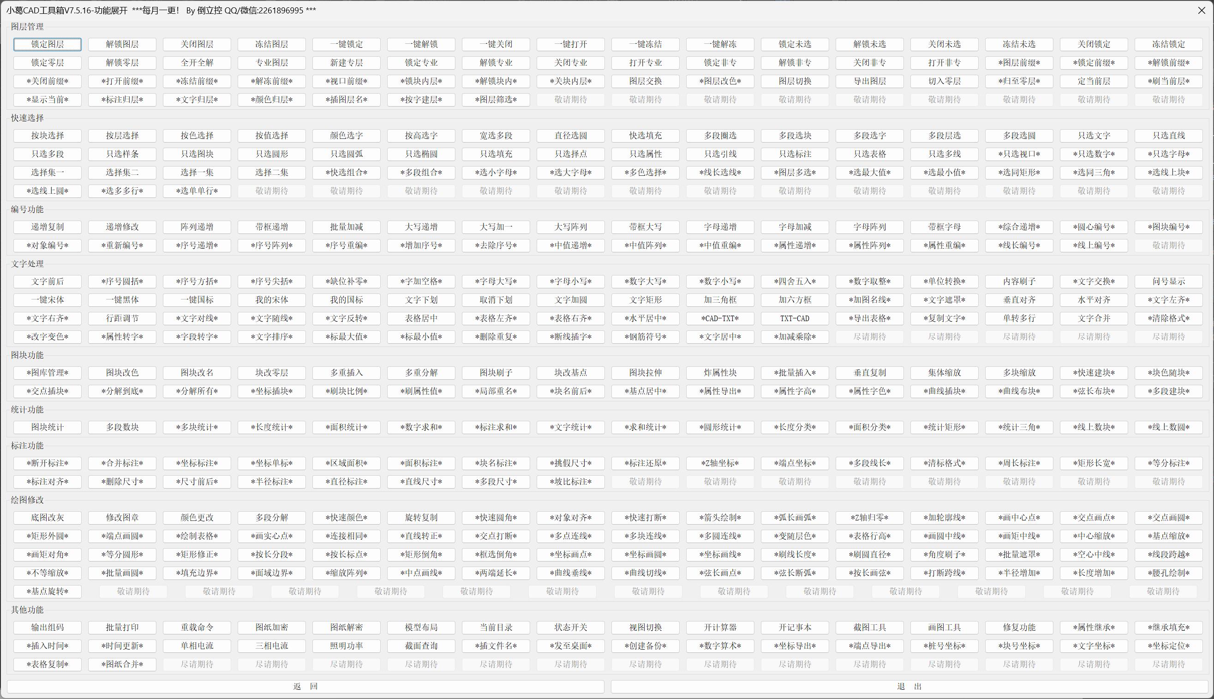
Task: Click the 只选圆弧 button
Action: 346,154
